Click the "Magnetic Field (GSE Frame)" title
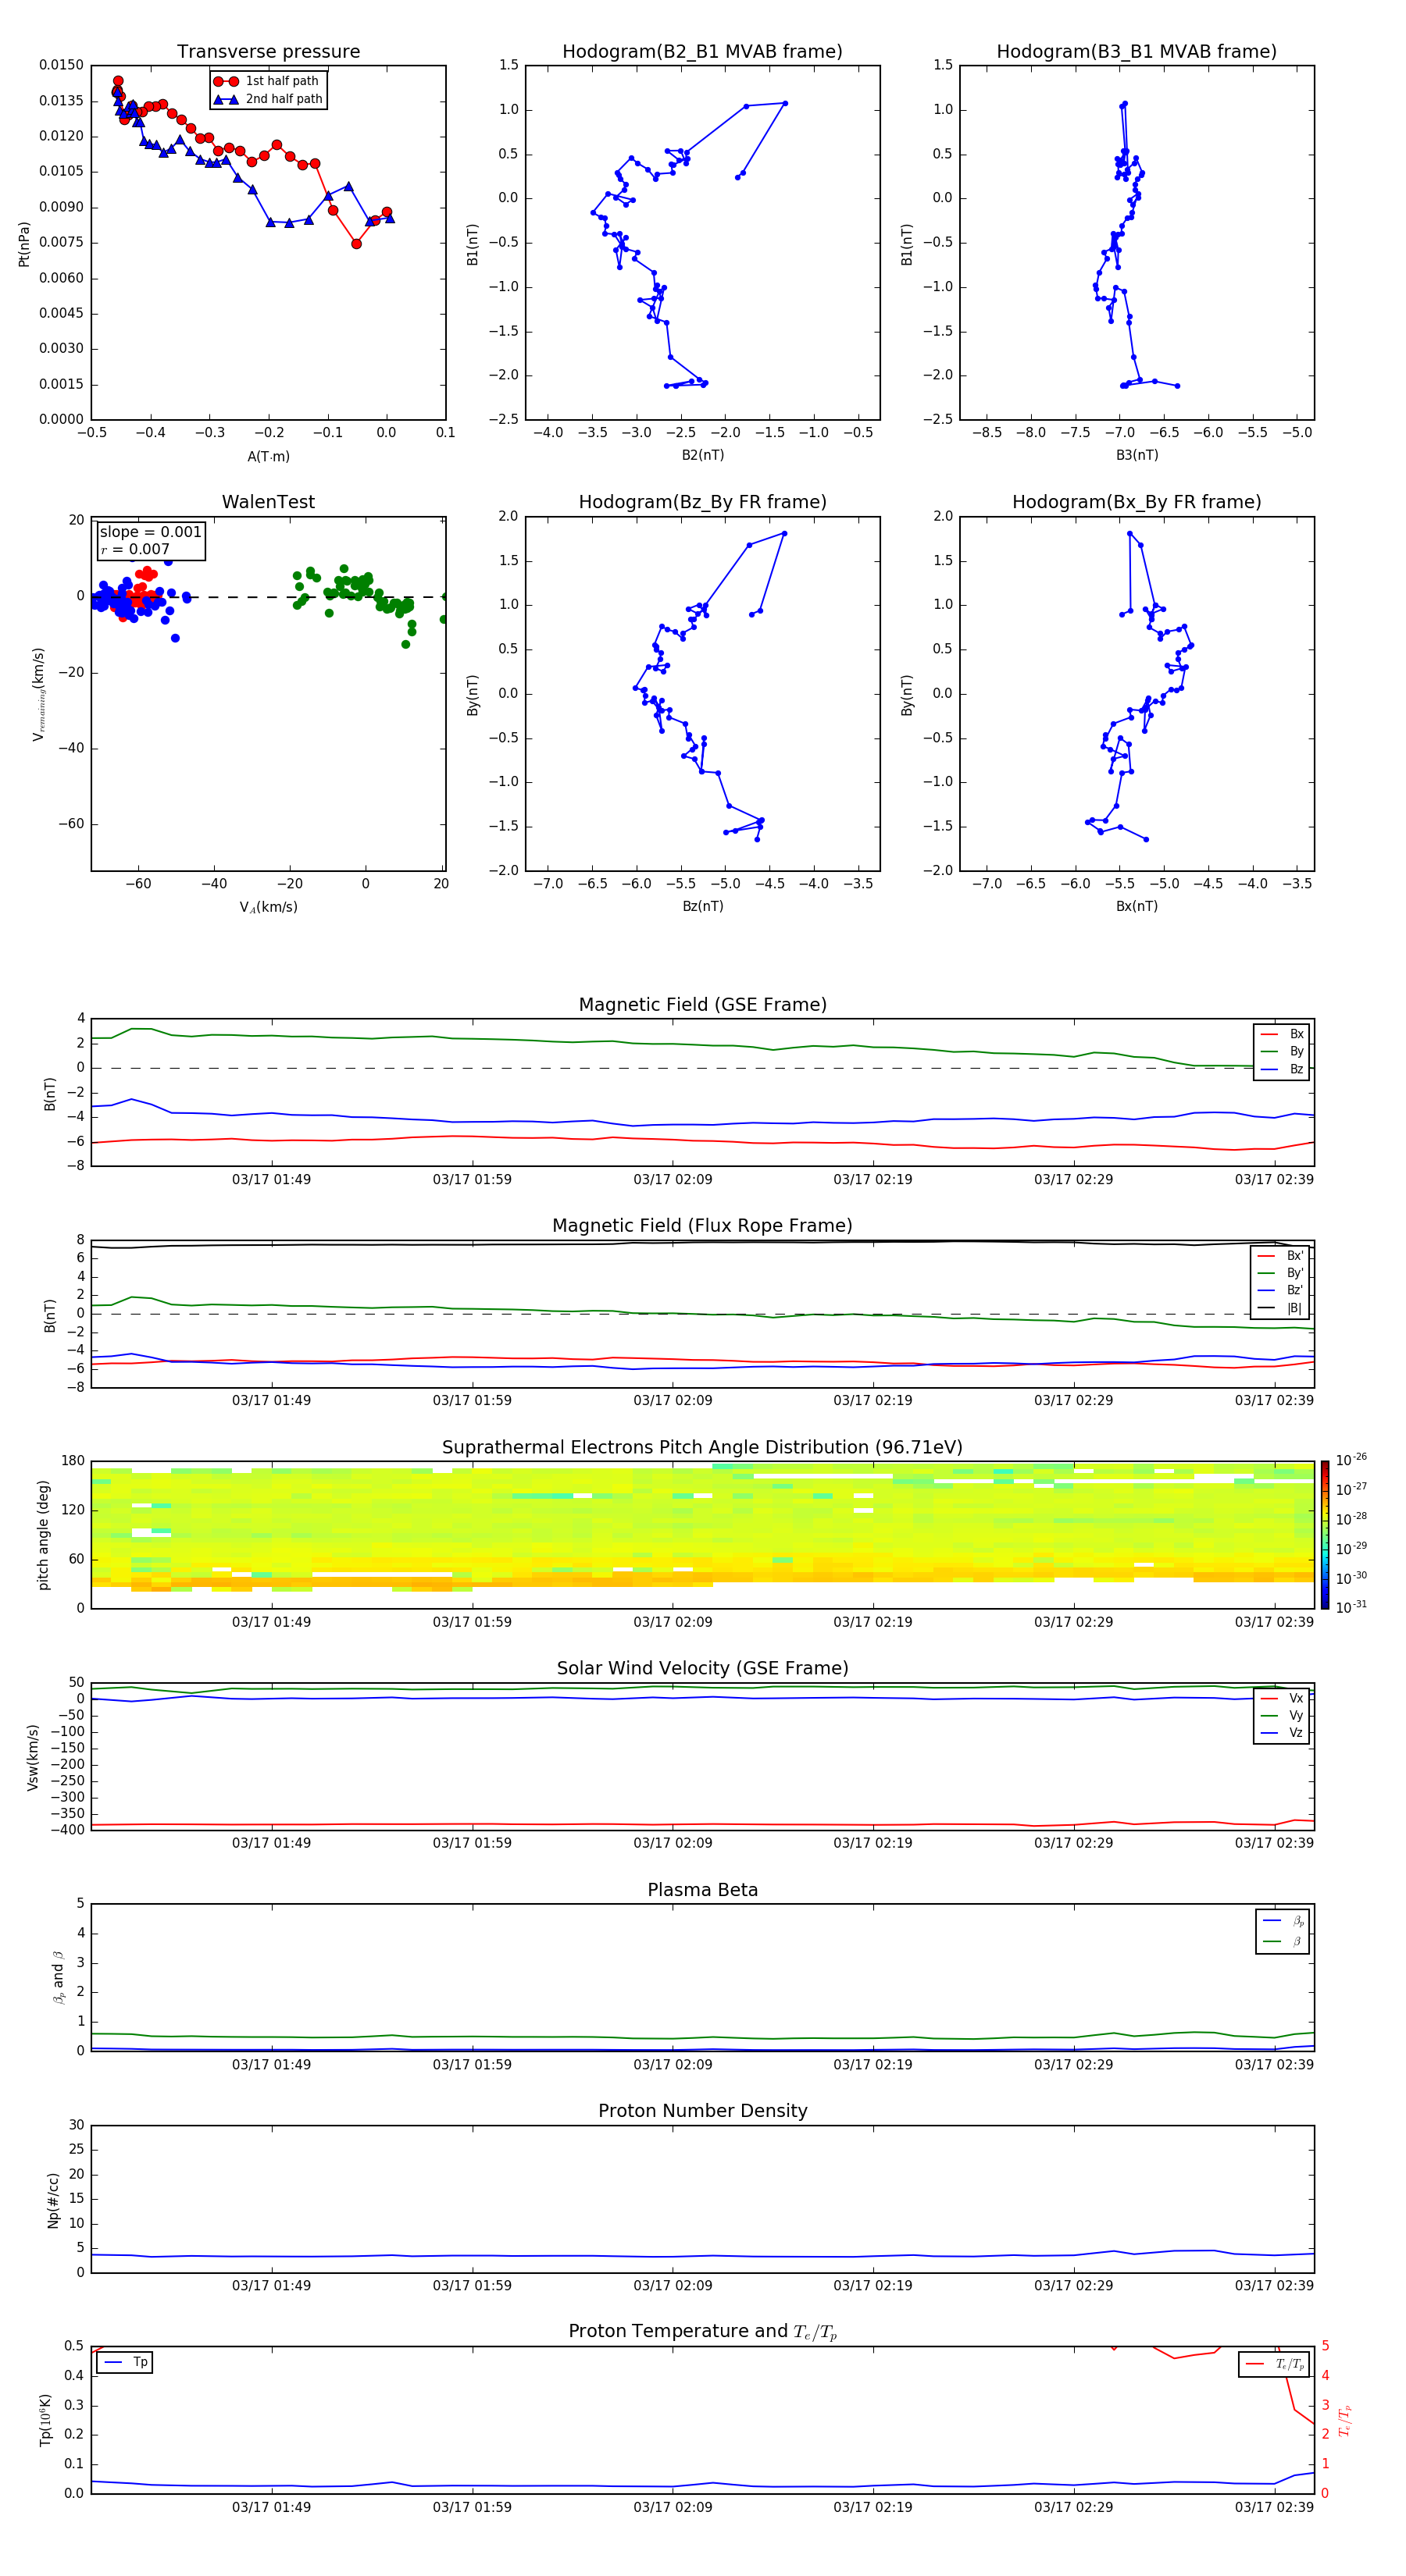Viewport: 1406px width, 2576px height. (x=702, y=1005)
